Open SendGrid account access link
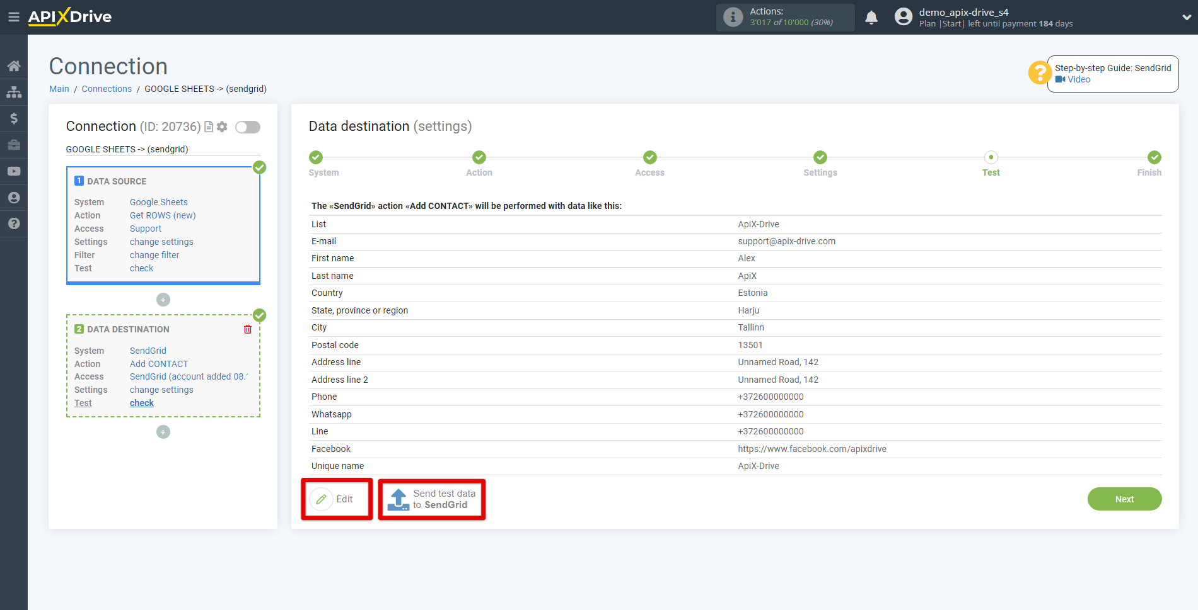This screenshot has width=1198, height=610. (x=189, y=376)
